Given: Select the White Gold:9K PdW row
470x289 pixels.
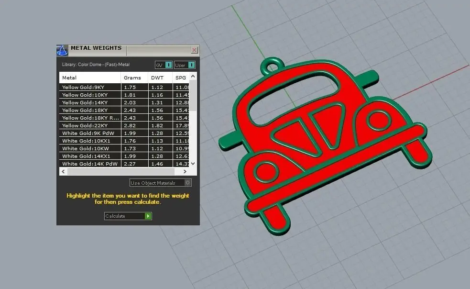Looking at the screenshot, I should (x=124, y=133).
